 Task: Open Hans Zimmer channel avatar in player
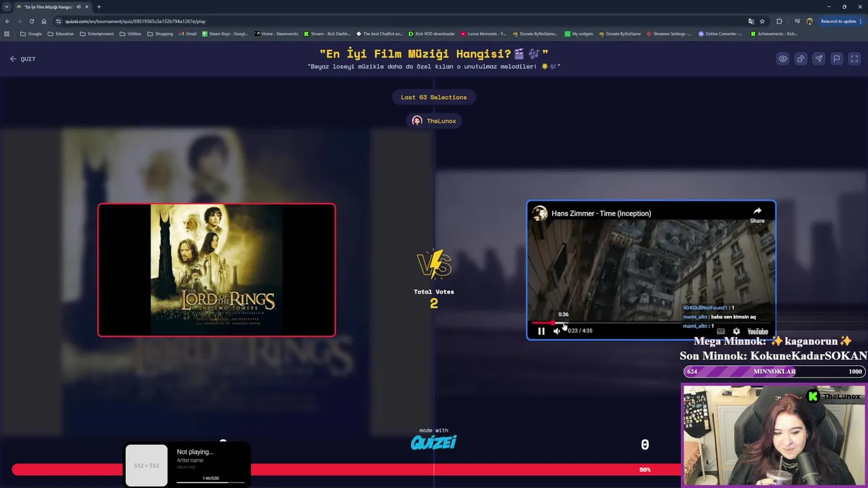pos(540,213)
